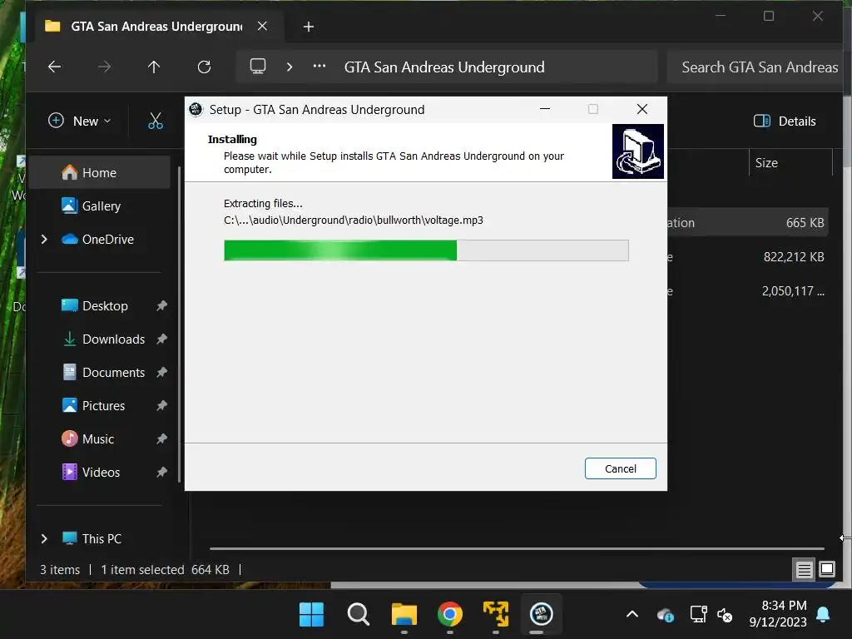Click the OneDrive cloud tray icon
852x639 pixels.
[x=665, y=615]
